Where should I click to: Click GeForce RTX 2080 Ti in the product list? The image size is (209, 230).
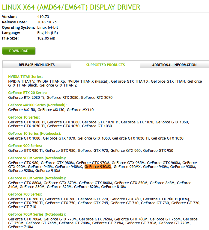point(26,97)
